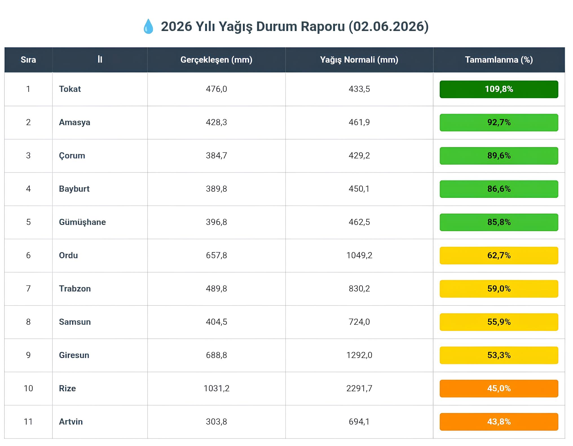This screenshot has height=446, width=573.
Task: Select the Trabzon province name
Action: (x=75, y=289)
